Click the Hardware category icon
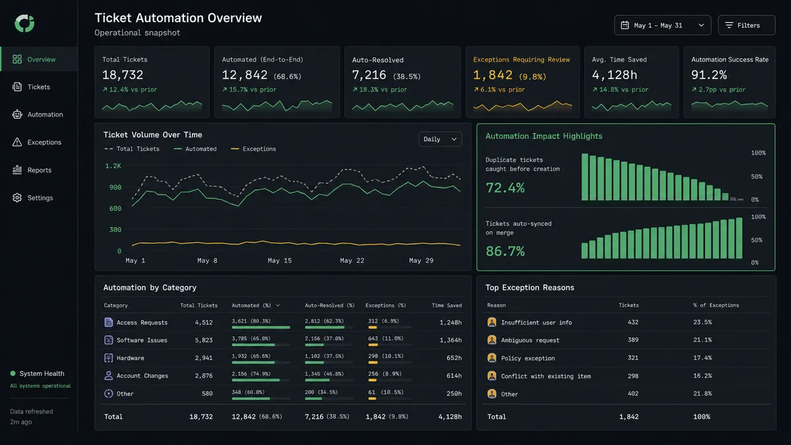This screenshot has width=791, height=445. 109,358
